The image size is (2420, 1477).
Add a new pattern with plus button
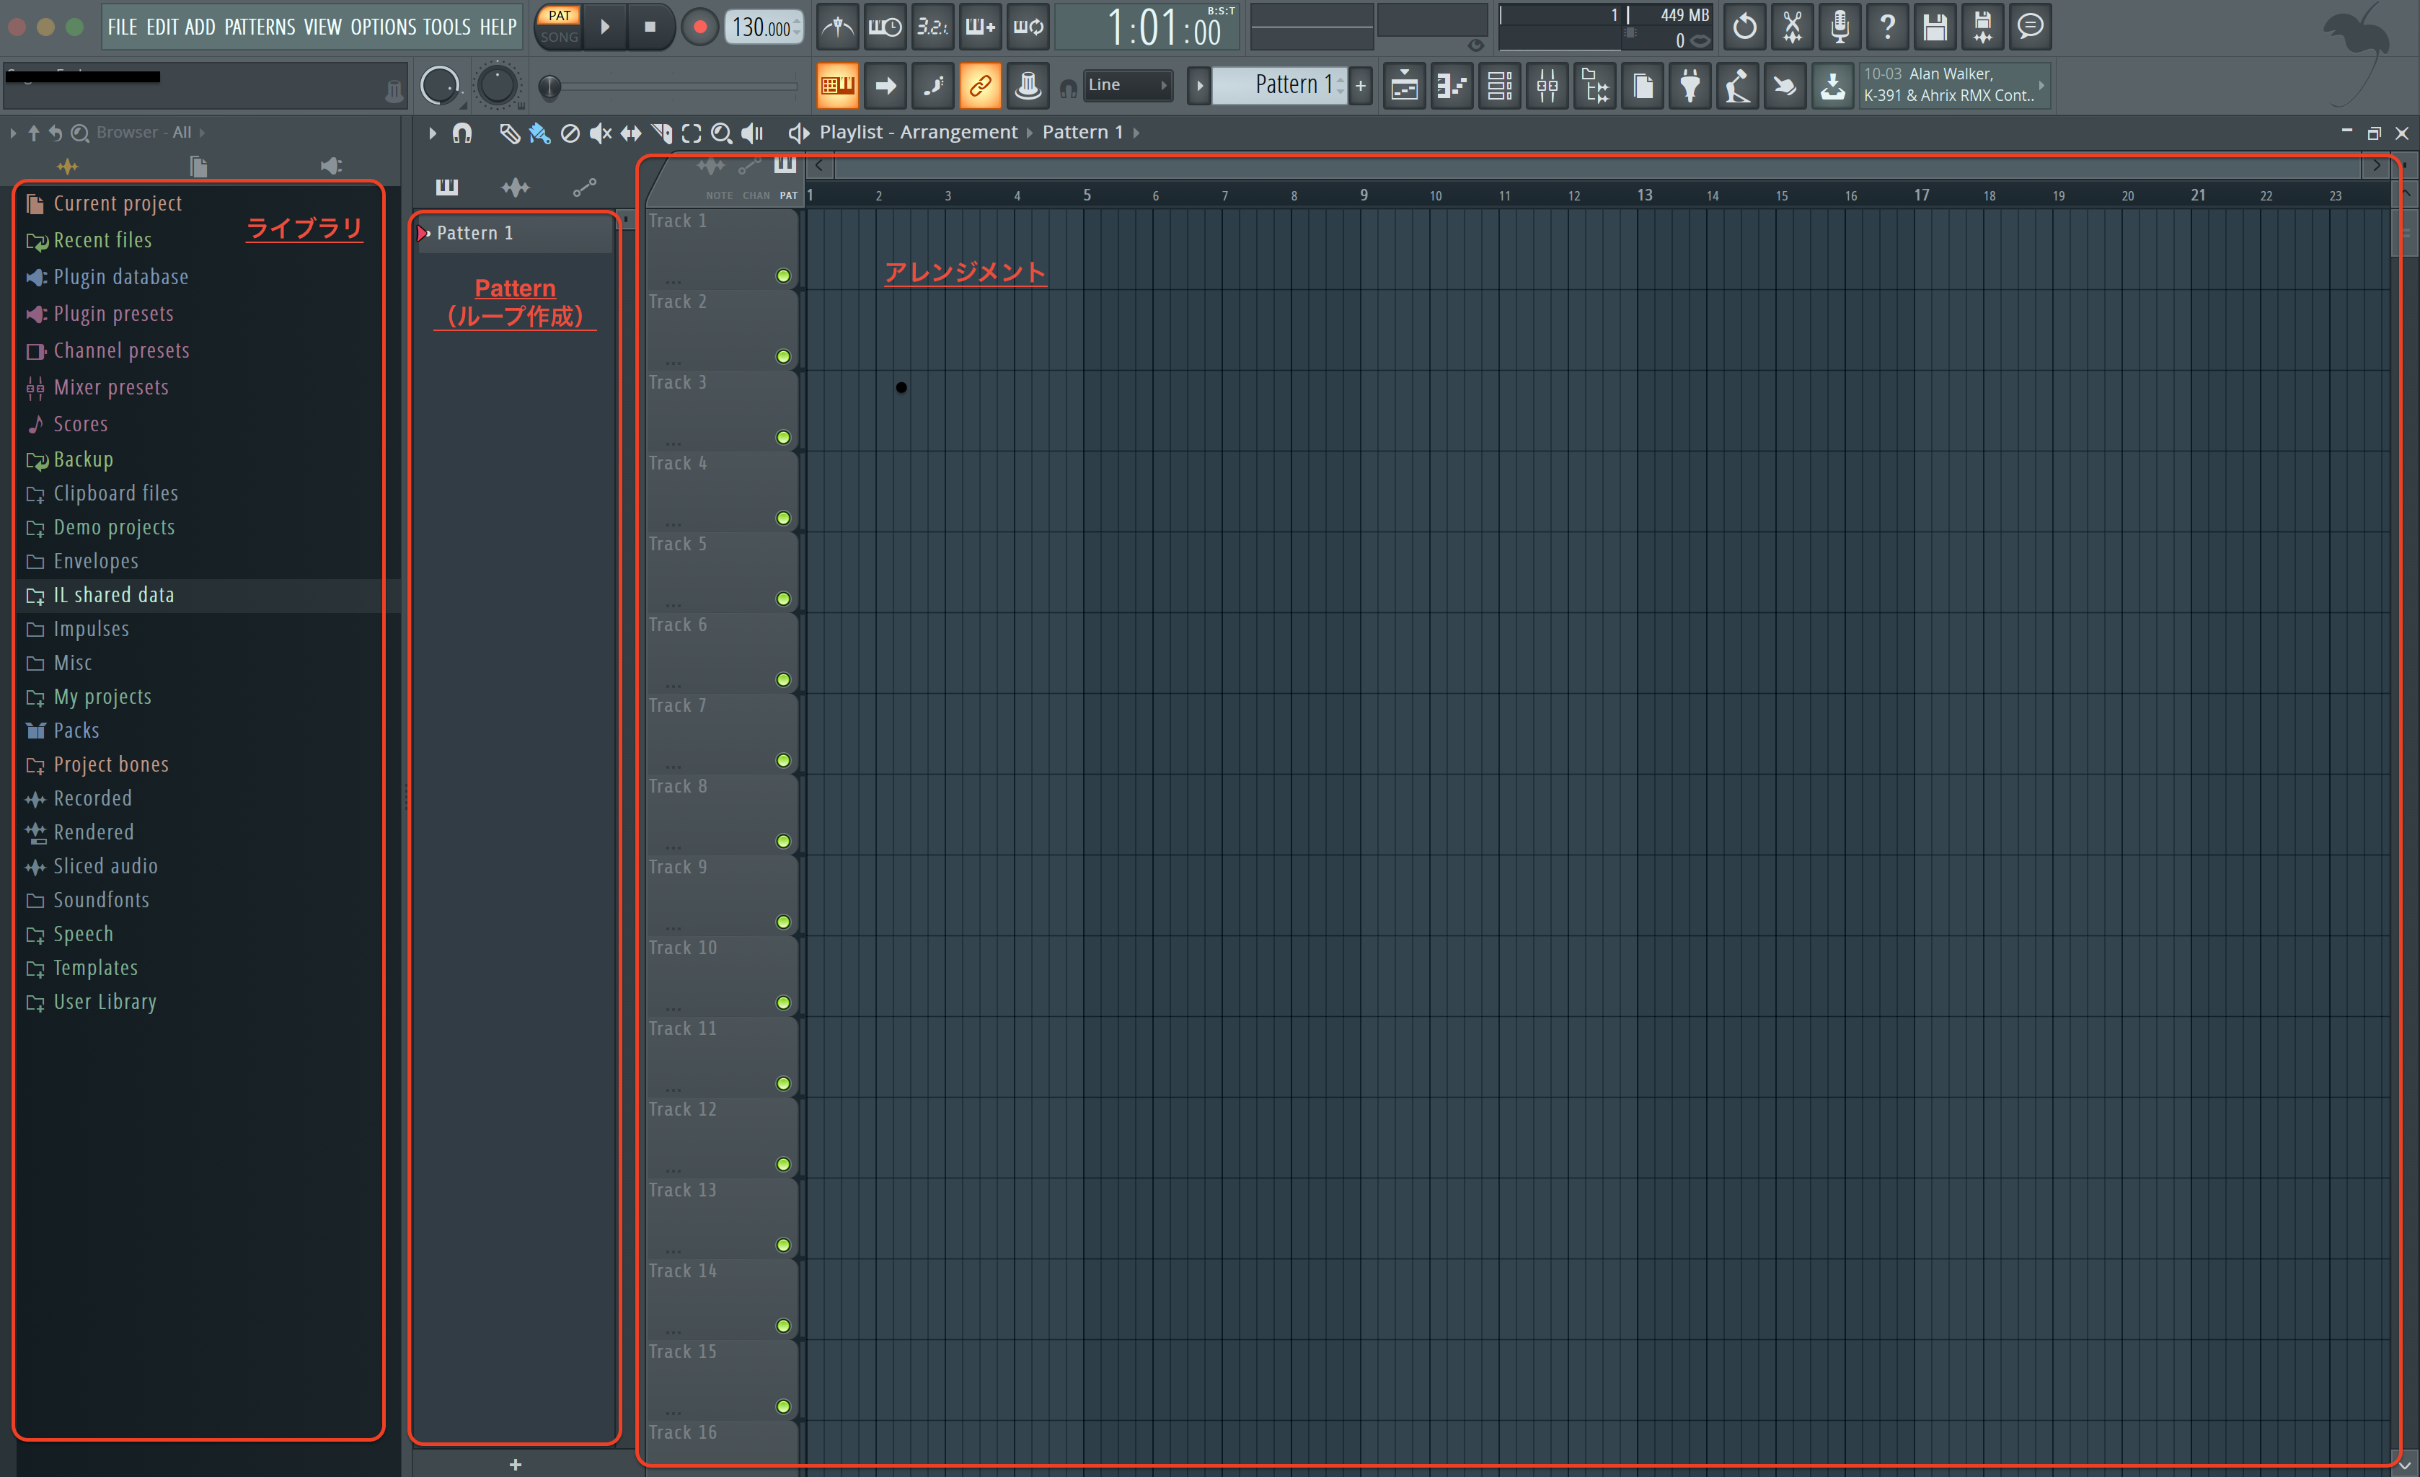[x=1360, y=85]
